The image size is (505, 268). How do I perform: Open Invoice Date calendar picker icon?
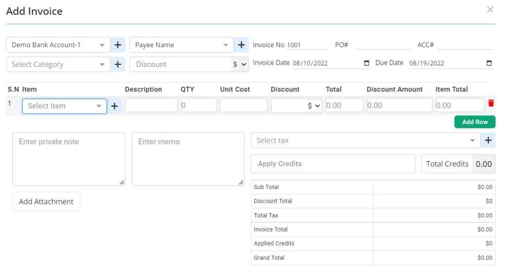366,63
